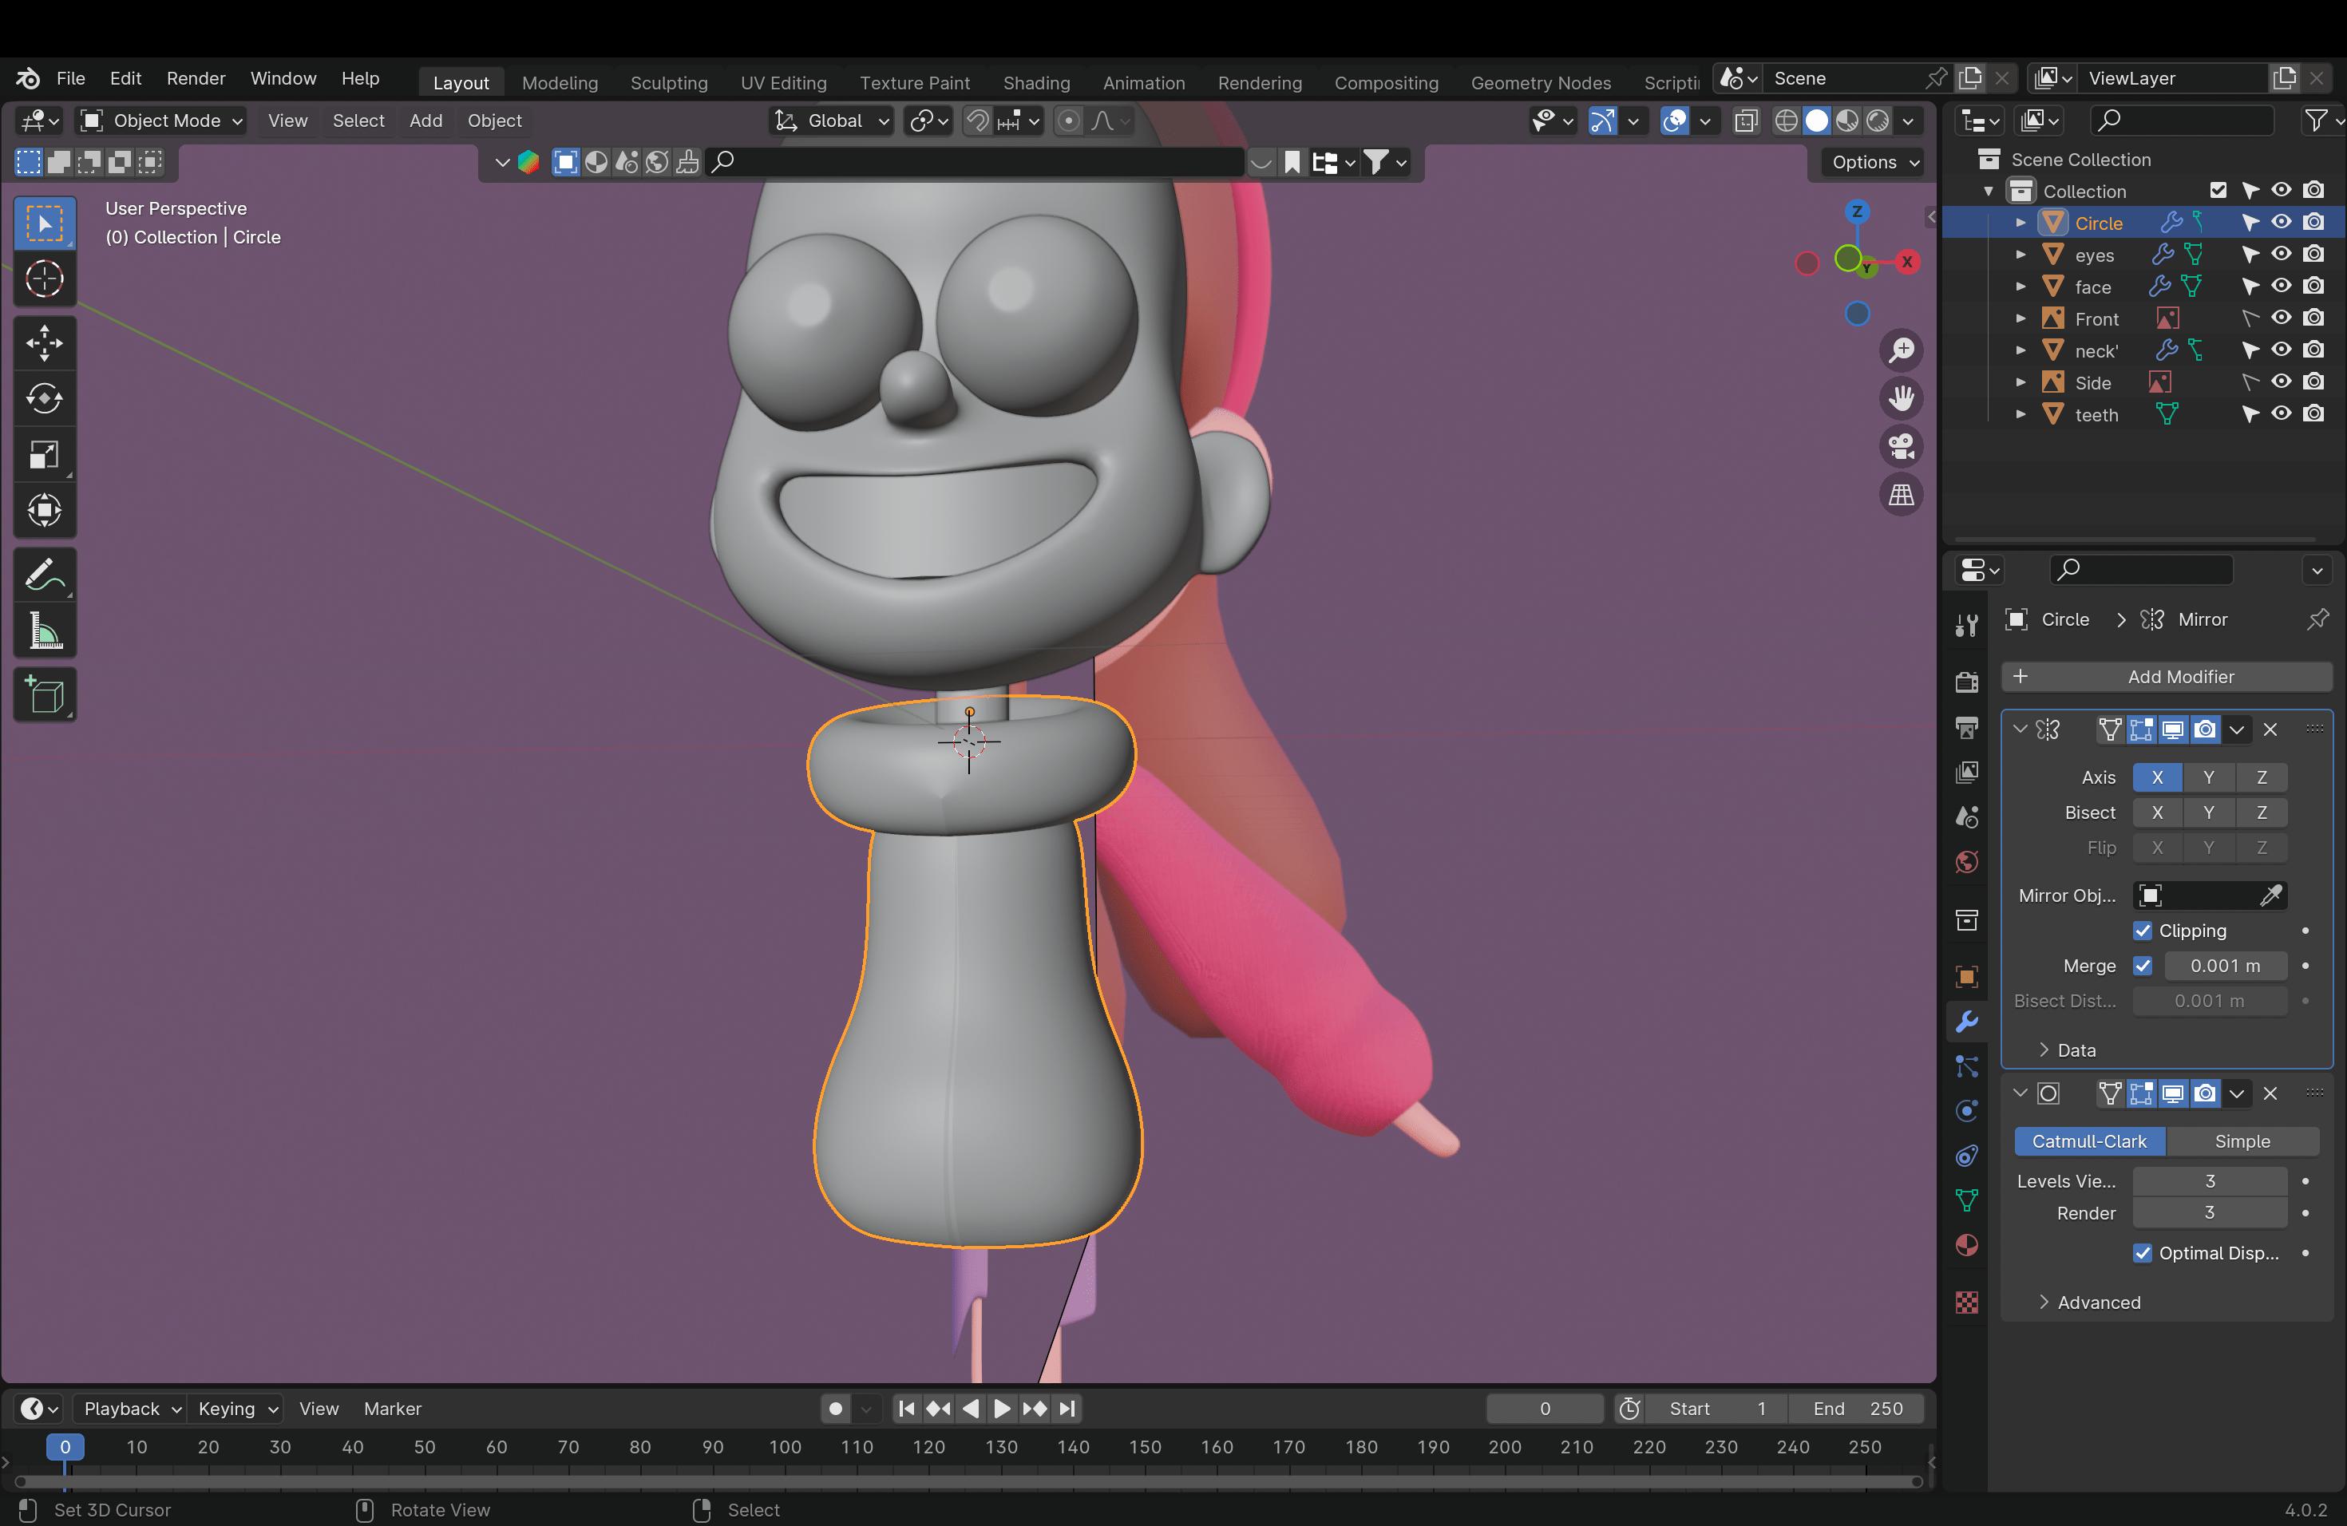Image resolution: width=2347 pixels, height=1526 pixels.
Task: Click frame 0 on the timeline
Action: pyautogui.click(x=63, y=1447)
